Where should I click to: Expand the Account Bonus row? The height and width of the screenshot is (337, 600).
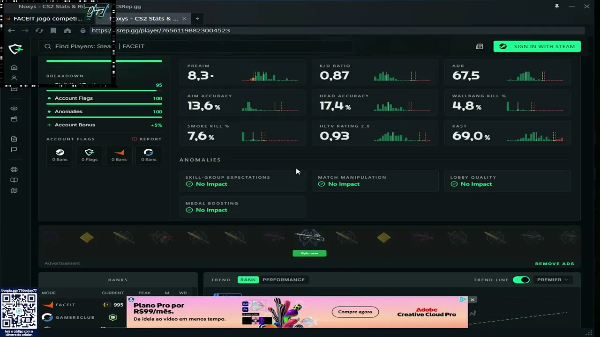click(x=104, y=125)
